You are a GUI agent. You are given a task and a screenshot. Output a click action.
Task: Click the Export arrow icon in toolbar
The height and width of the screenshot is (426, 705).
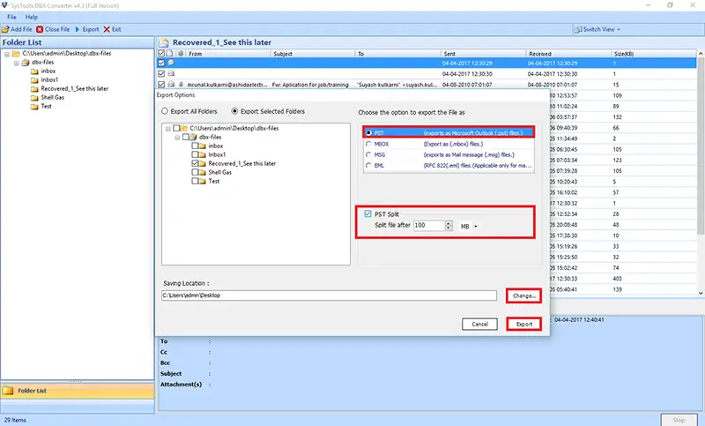coord(78,29)
